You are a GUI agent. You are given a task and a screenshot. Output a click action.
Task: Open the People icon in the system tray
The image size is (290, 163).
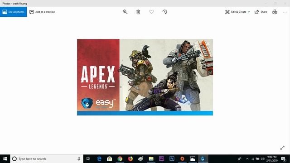pyautogui.click(x=240, y=159)
